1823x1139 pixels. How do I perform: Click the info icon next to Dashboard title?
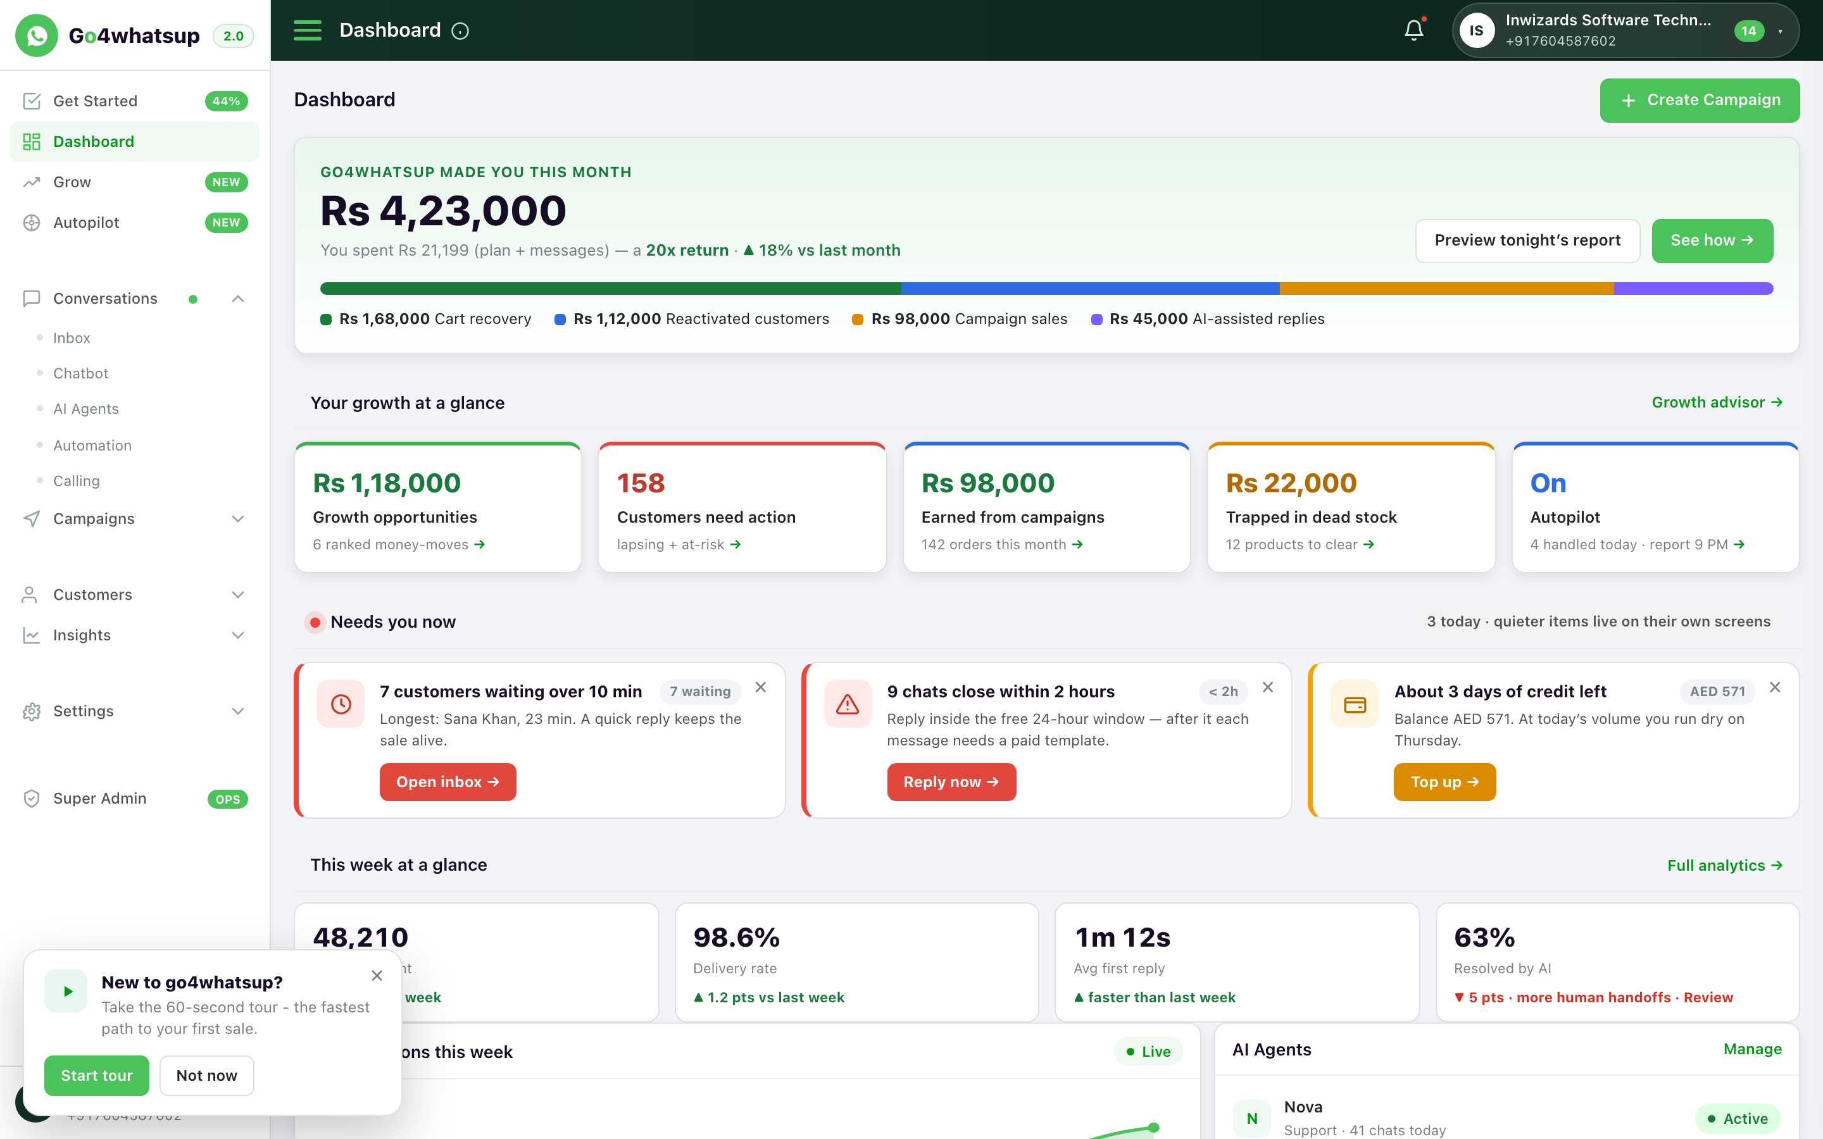click(460, 31)
